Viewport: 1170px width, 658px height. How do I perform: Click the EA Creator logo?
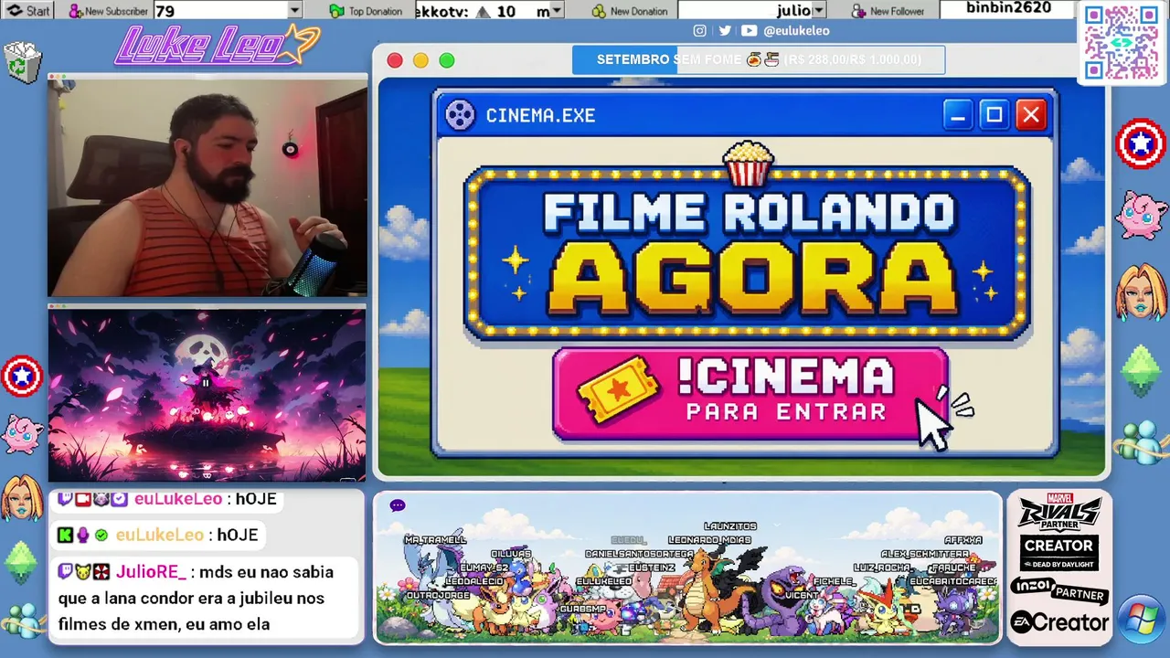[x=1059, y=623]
